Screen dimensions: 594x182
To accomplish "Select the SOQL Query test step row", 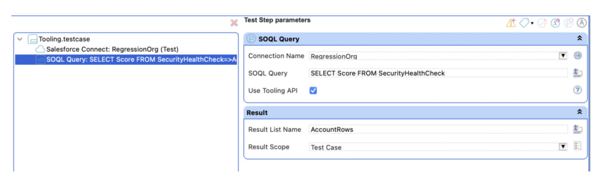I will pos(126,59).
